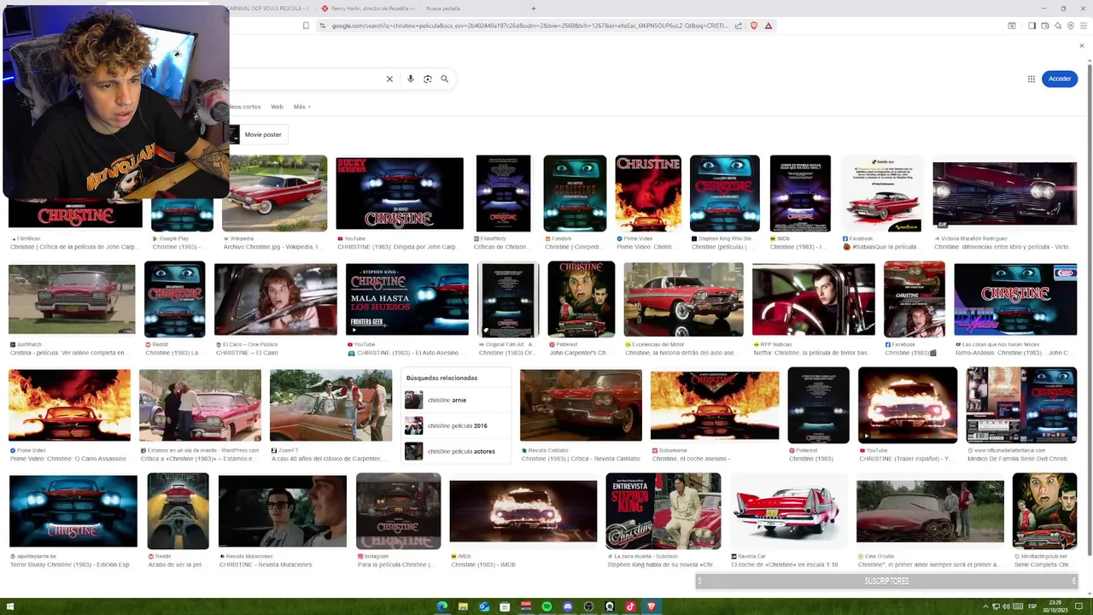The image size is (1093, 615).
Task: Open Google Lens image search
Action: pos(428,79)
